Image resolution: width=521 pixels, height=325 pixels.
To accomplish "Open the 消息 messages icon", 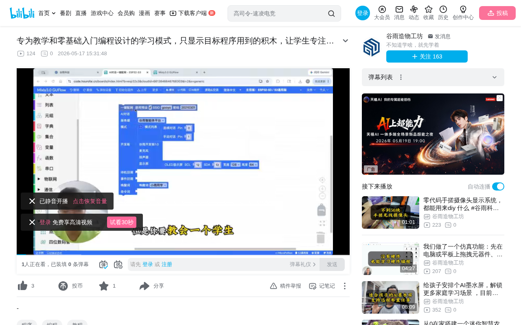I will point(399,13).
